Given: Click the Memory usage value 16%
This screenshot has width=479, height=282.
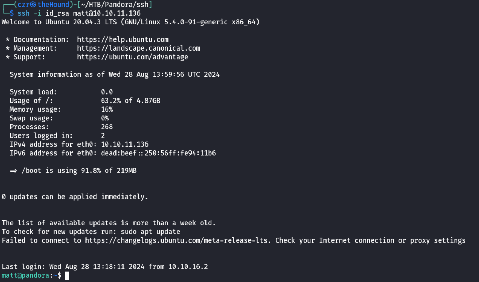Looking at the screenshot, I should pyautogui.click(x=107, y=110).
